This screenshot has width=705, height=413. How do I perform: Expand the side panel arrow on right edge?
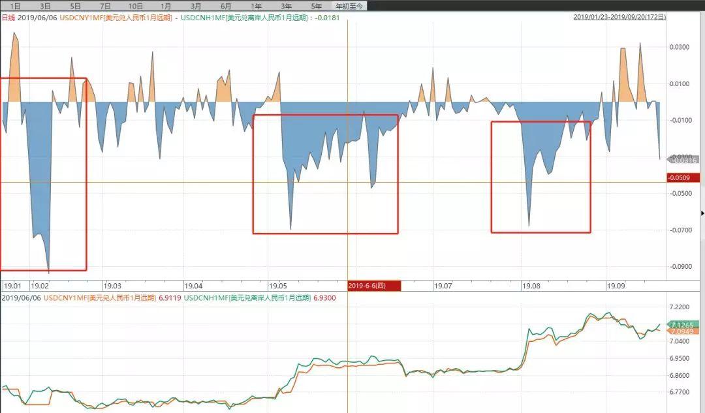[x=703, y=213]
